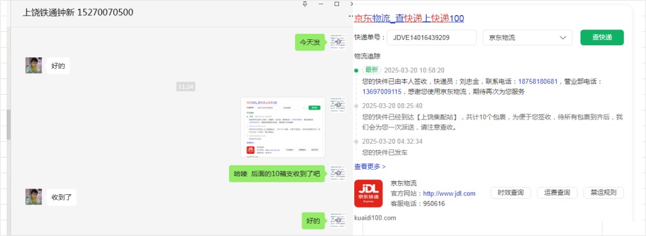Image resolution: width=646 pixels, height=236 pixels.
Task: Click timestamp 2025-03-20 04:32:34
Action: coord(392,141)
